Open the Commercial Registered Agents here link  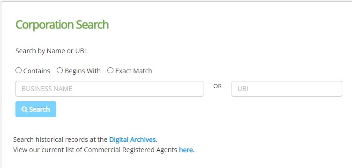point(187,150)
